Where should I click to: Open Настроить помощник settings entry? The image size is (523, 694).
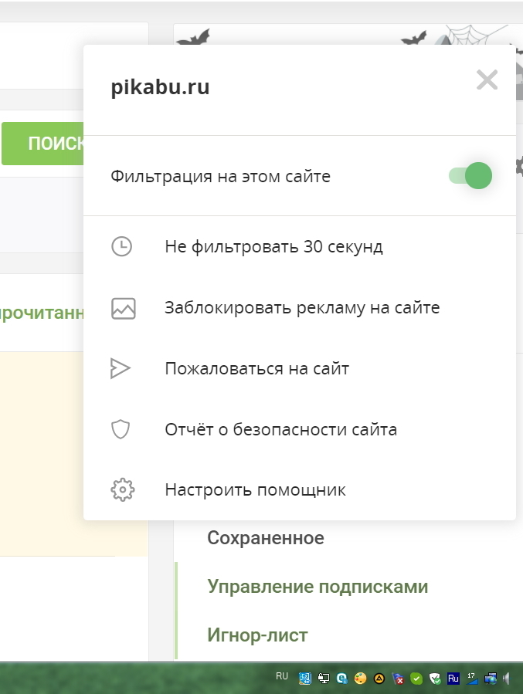(x=255, y=490)
